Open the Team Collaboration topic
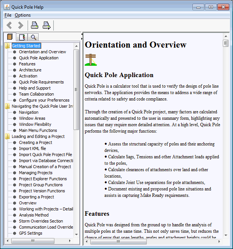Screen dimensions: 233x249 pos(36,94)
